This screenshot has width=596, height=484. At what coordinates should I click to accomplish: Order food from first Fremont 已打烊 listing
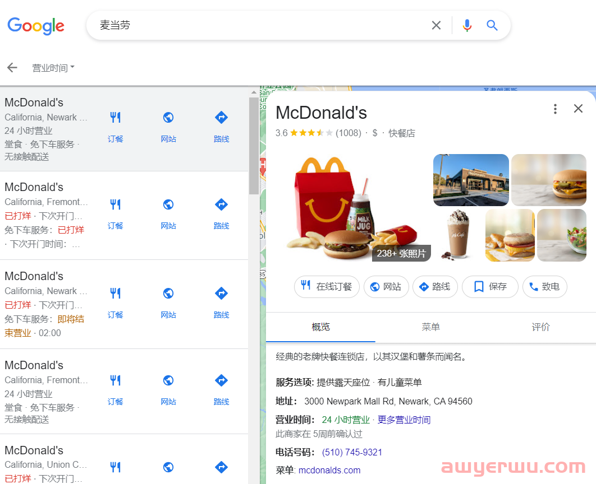pyautogui.click(x=115, y=213)
